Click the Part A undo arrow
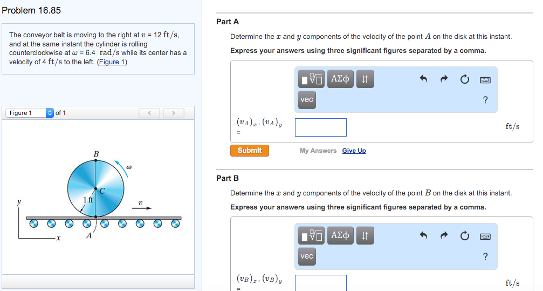Image resolution: width=543 pixels, height=291 pixels. pos(423,79)
